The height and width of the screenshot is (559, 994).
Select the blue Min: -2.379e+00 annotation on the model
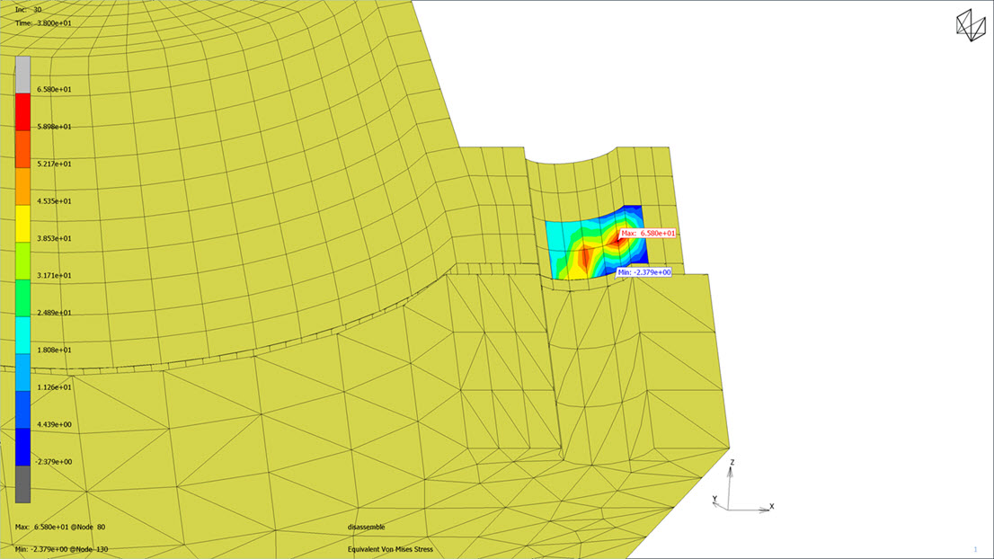point(644,271)
